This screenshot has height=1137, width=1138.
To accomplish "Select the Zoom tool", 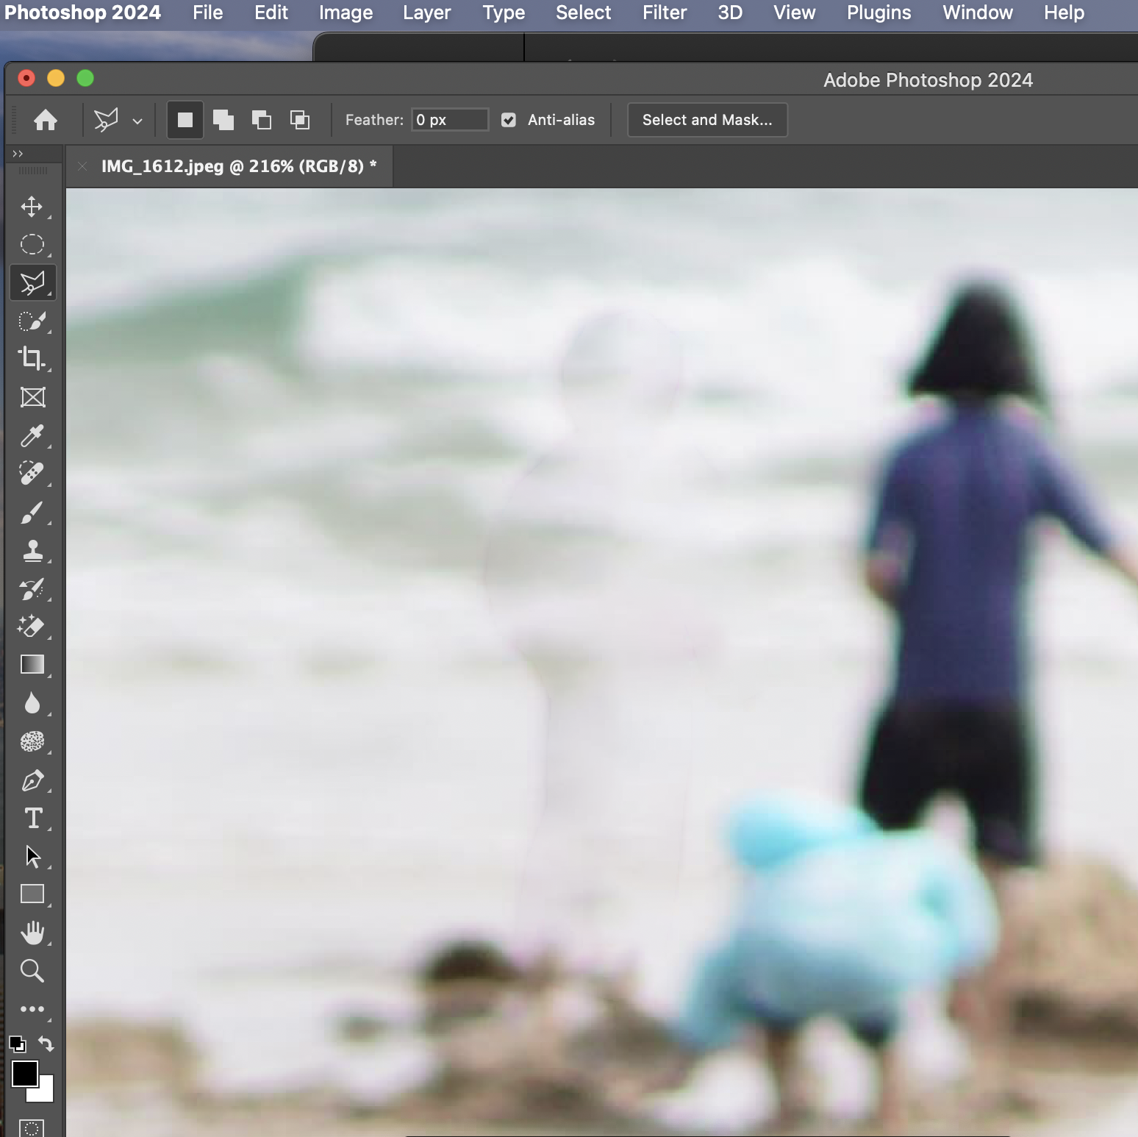I will (32, 971).
